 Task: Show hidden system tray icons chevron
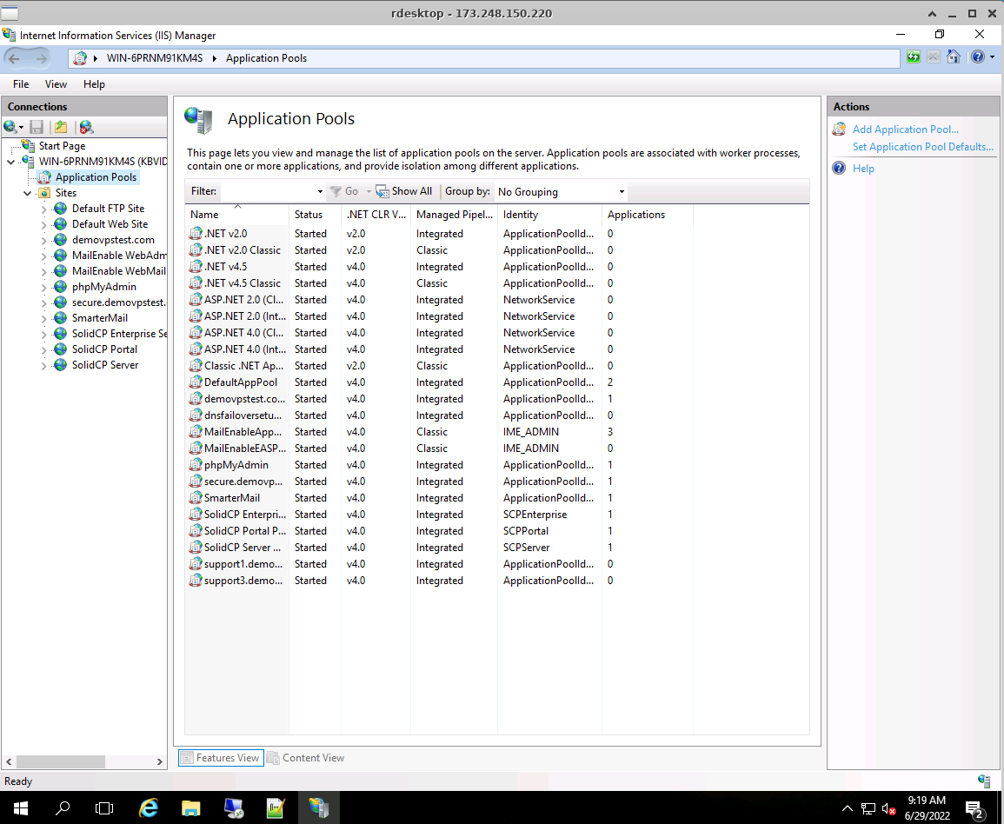(848, 808)
